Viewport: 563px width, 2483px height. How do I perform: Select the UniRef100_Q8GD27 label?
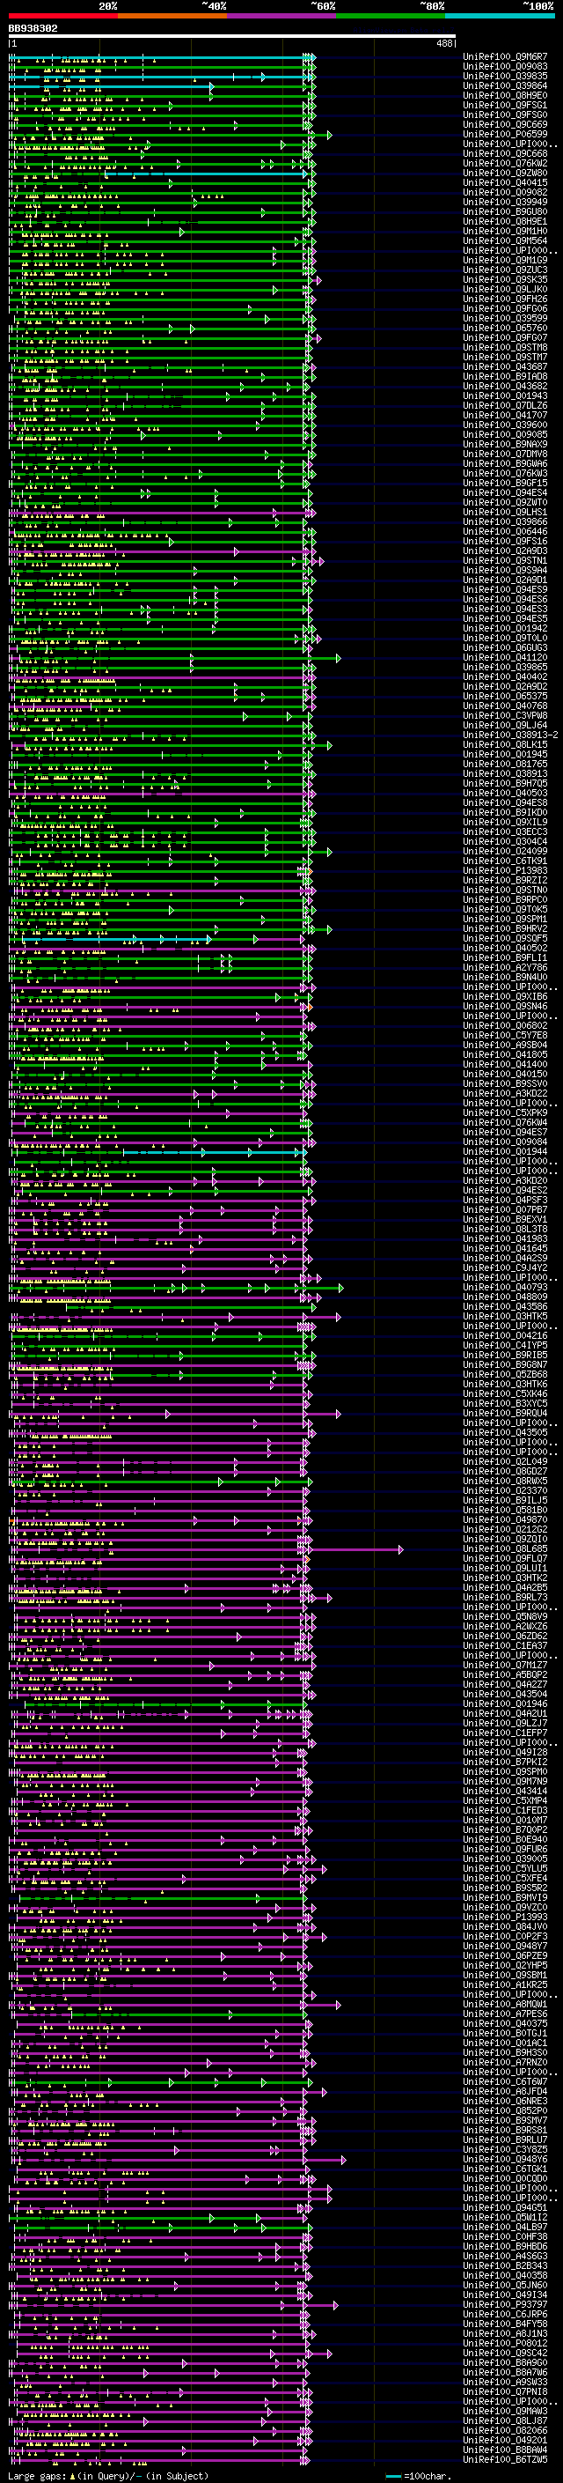click(505, 1472)
